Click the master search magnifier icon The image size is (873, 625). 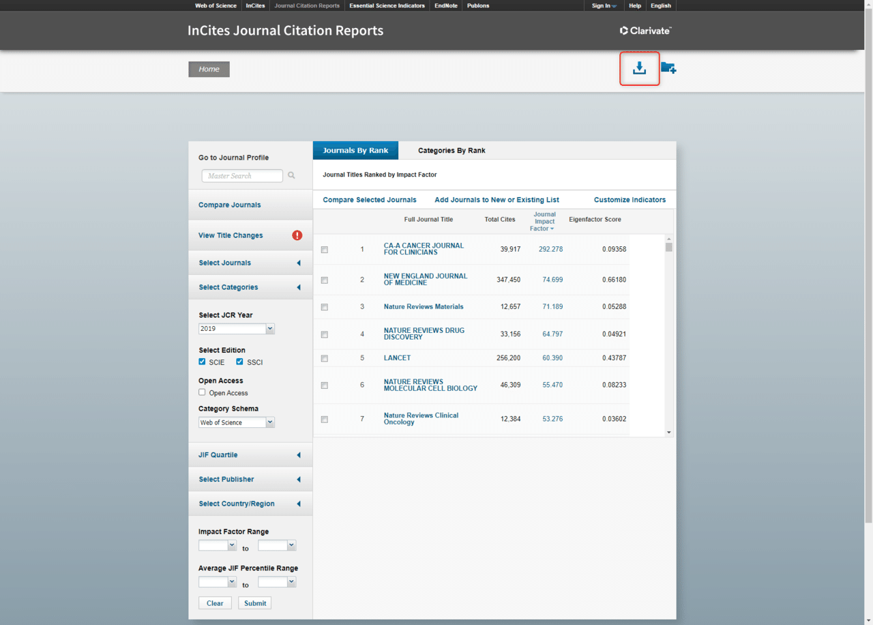(x=291, y=175)
